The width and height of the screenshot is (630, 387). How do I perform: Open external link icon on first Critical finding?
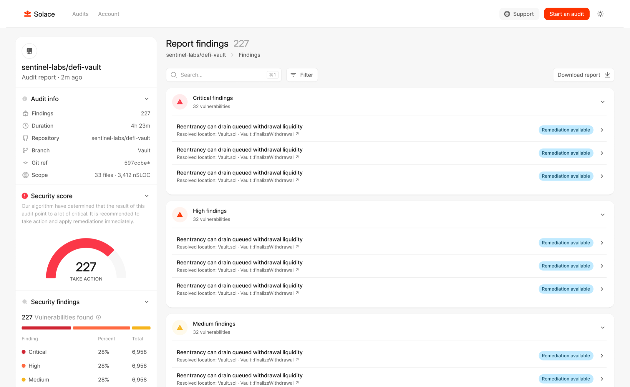297,134
